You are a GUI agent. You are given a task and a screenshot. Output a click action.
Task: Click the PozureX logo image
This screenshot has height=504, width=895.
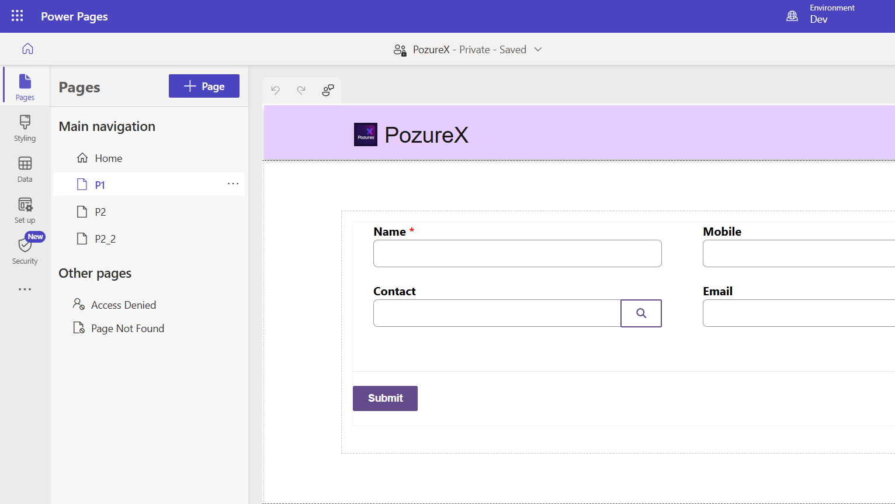coord(366,134)
